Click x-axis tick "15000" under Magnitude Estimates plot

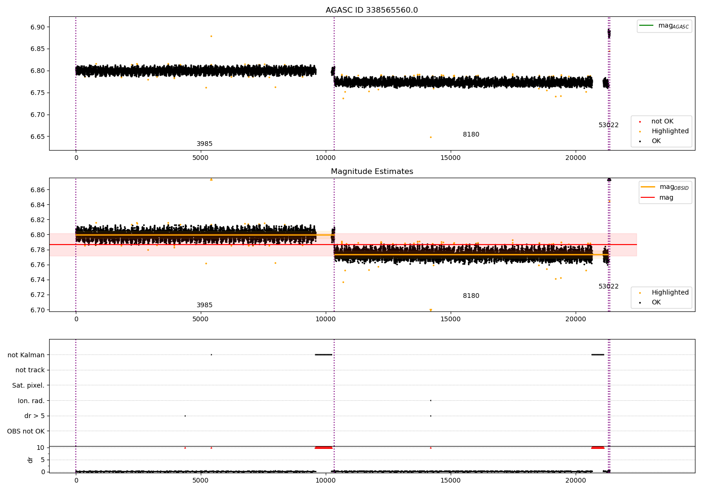click(x=451, y=319)
